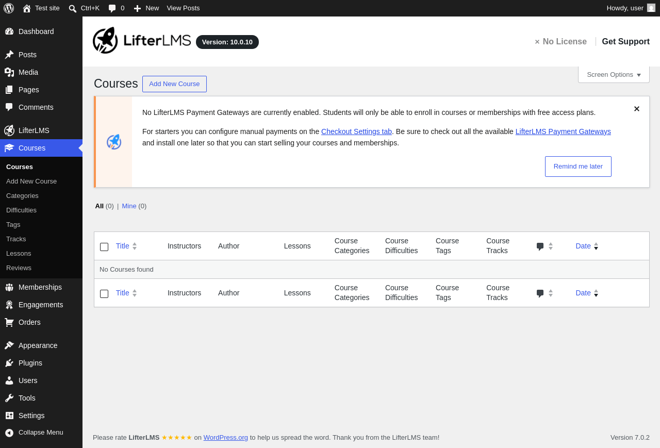Open the Test site home icon
This screenshot has height=448, width=660.
coord(27,8)
